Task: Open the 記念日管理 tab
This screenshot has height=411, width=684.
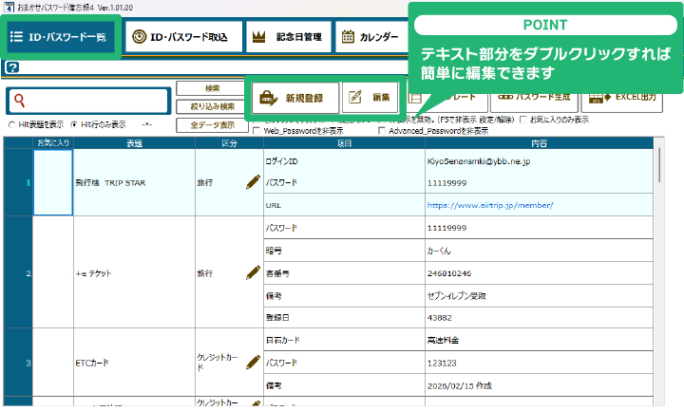Action: [289, 37]
